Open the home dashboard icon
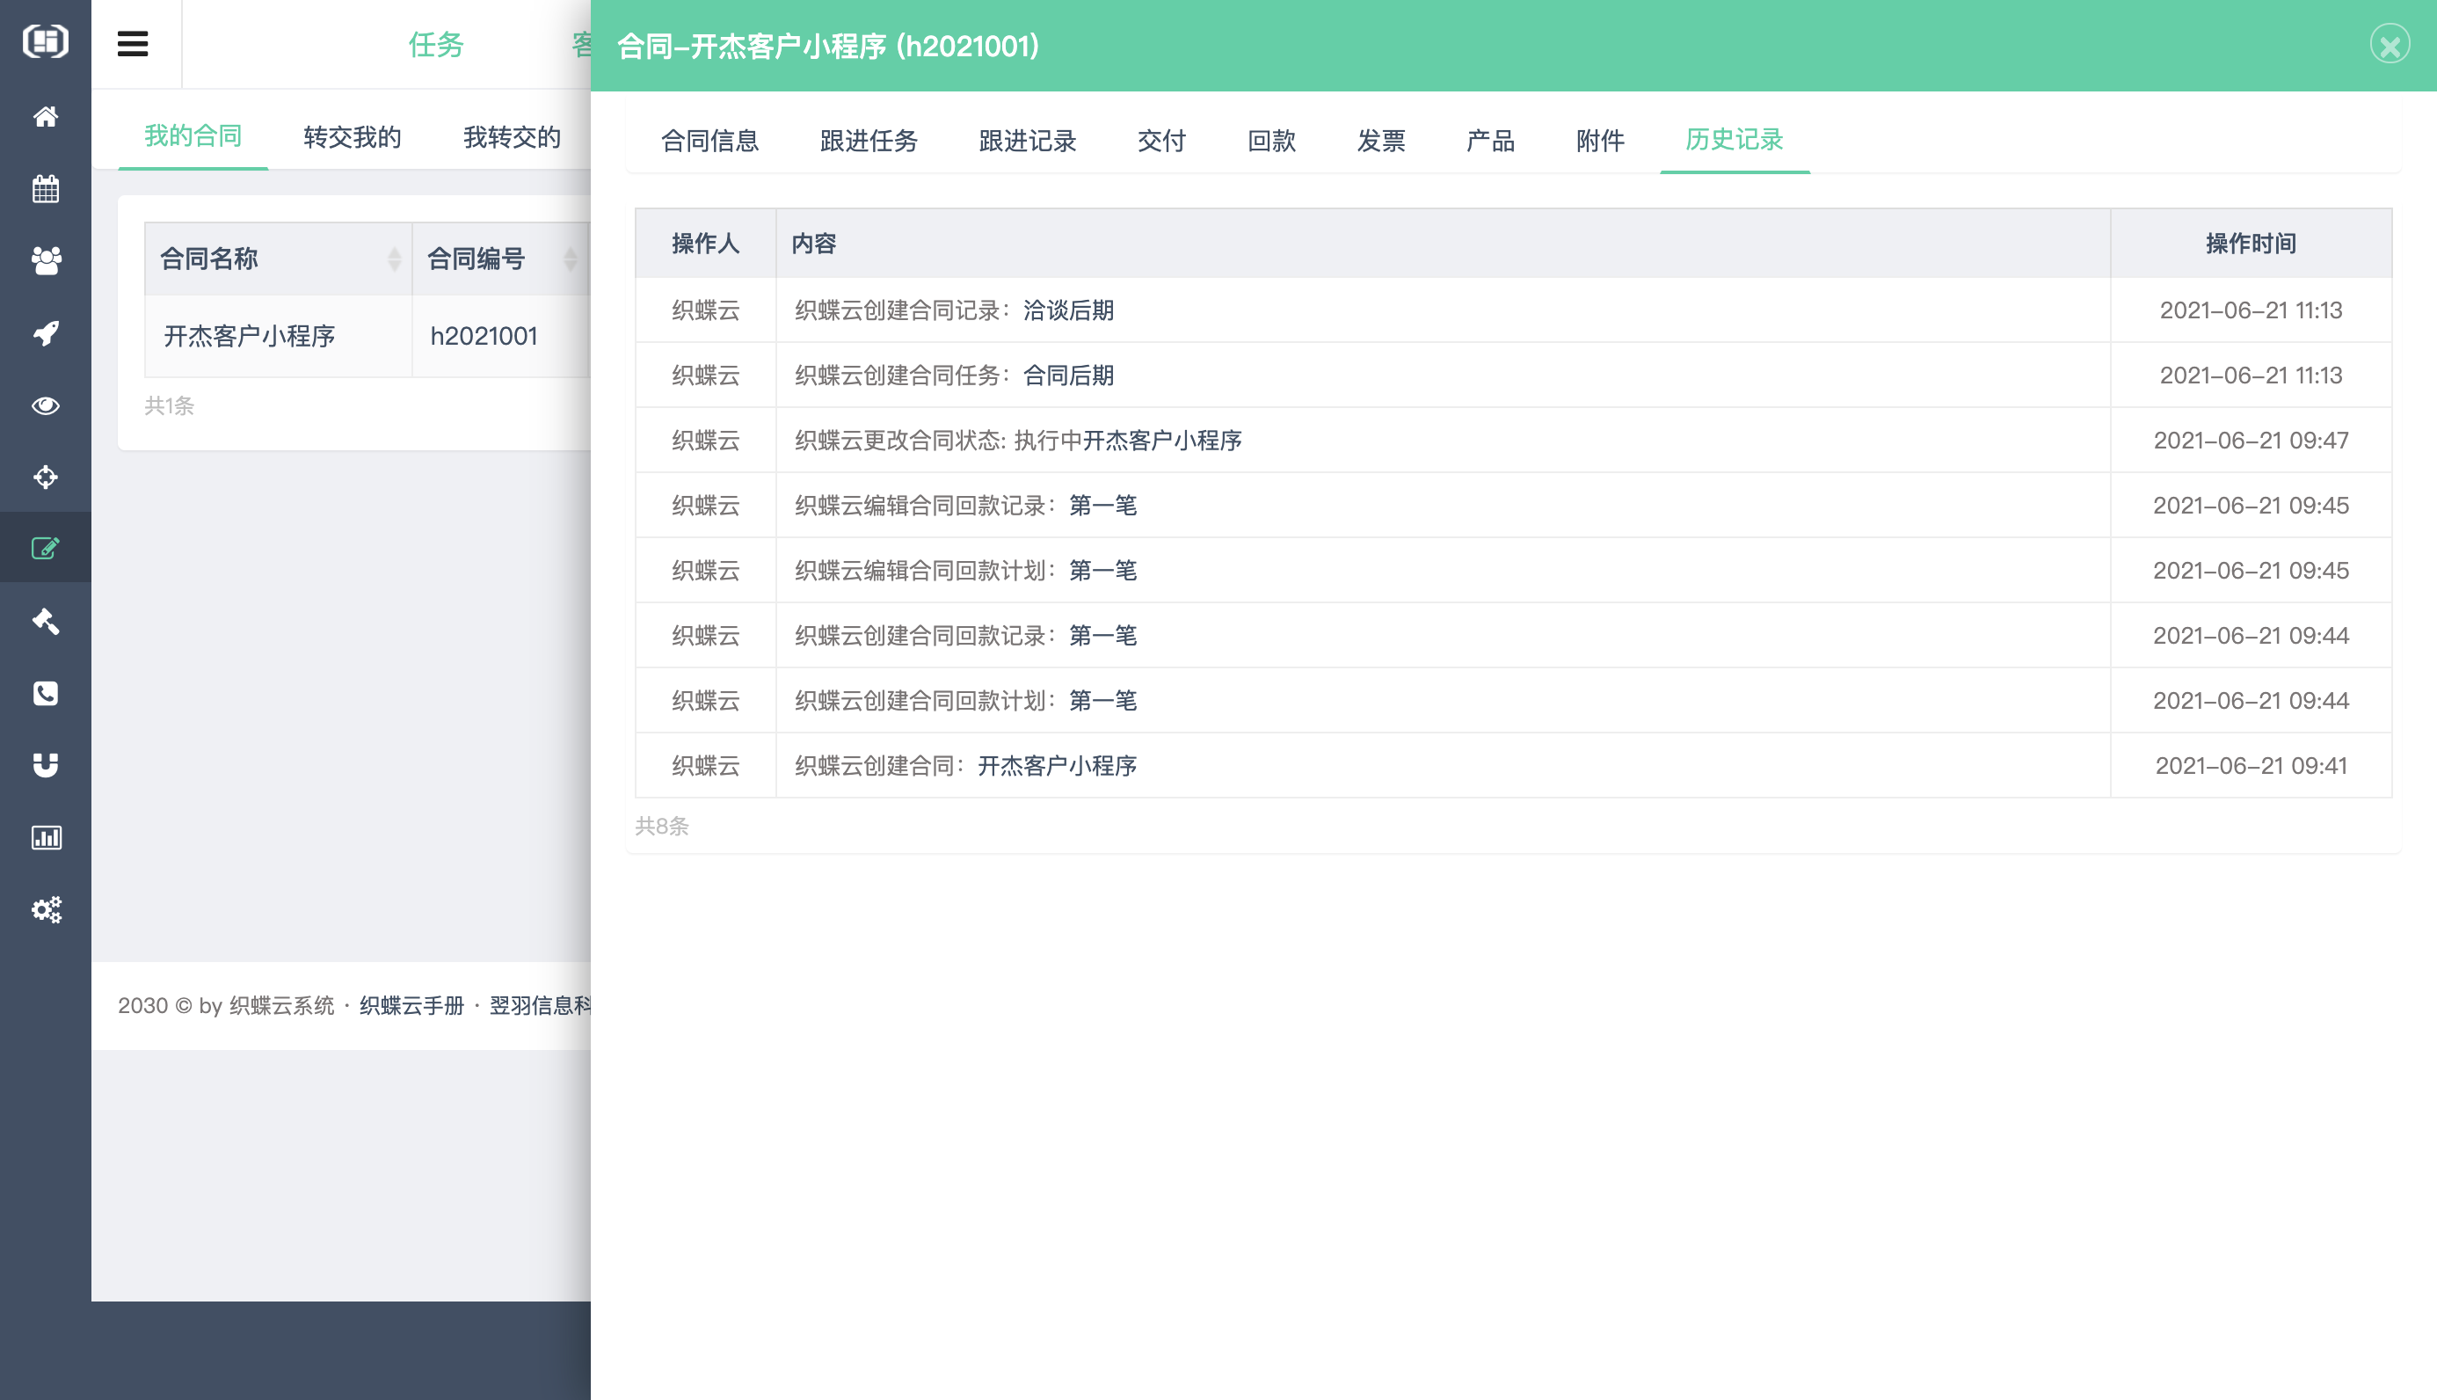2437x1400 pixels. [45, 116]
